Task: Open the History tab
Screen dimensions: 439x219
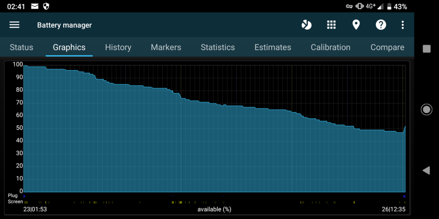Action: (118, 47)
